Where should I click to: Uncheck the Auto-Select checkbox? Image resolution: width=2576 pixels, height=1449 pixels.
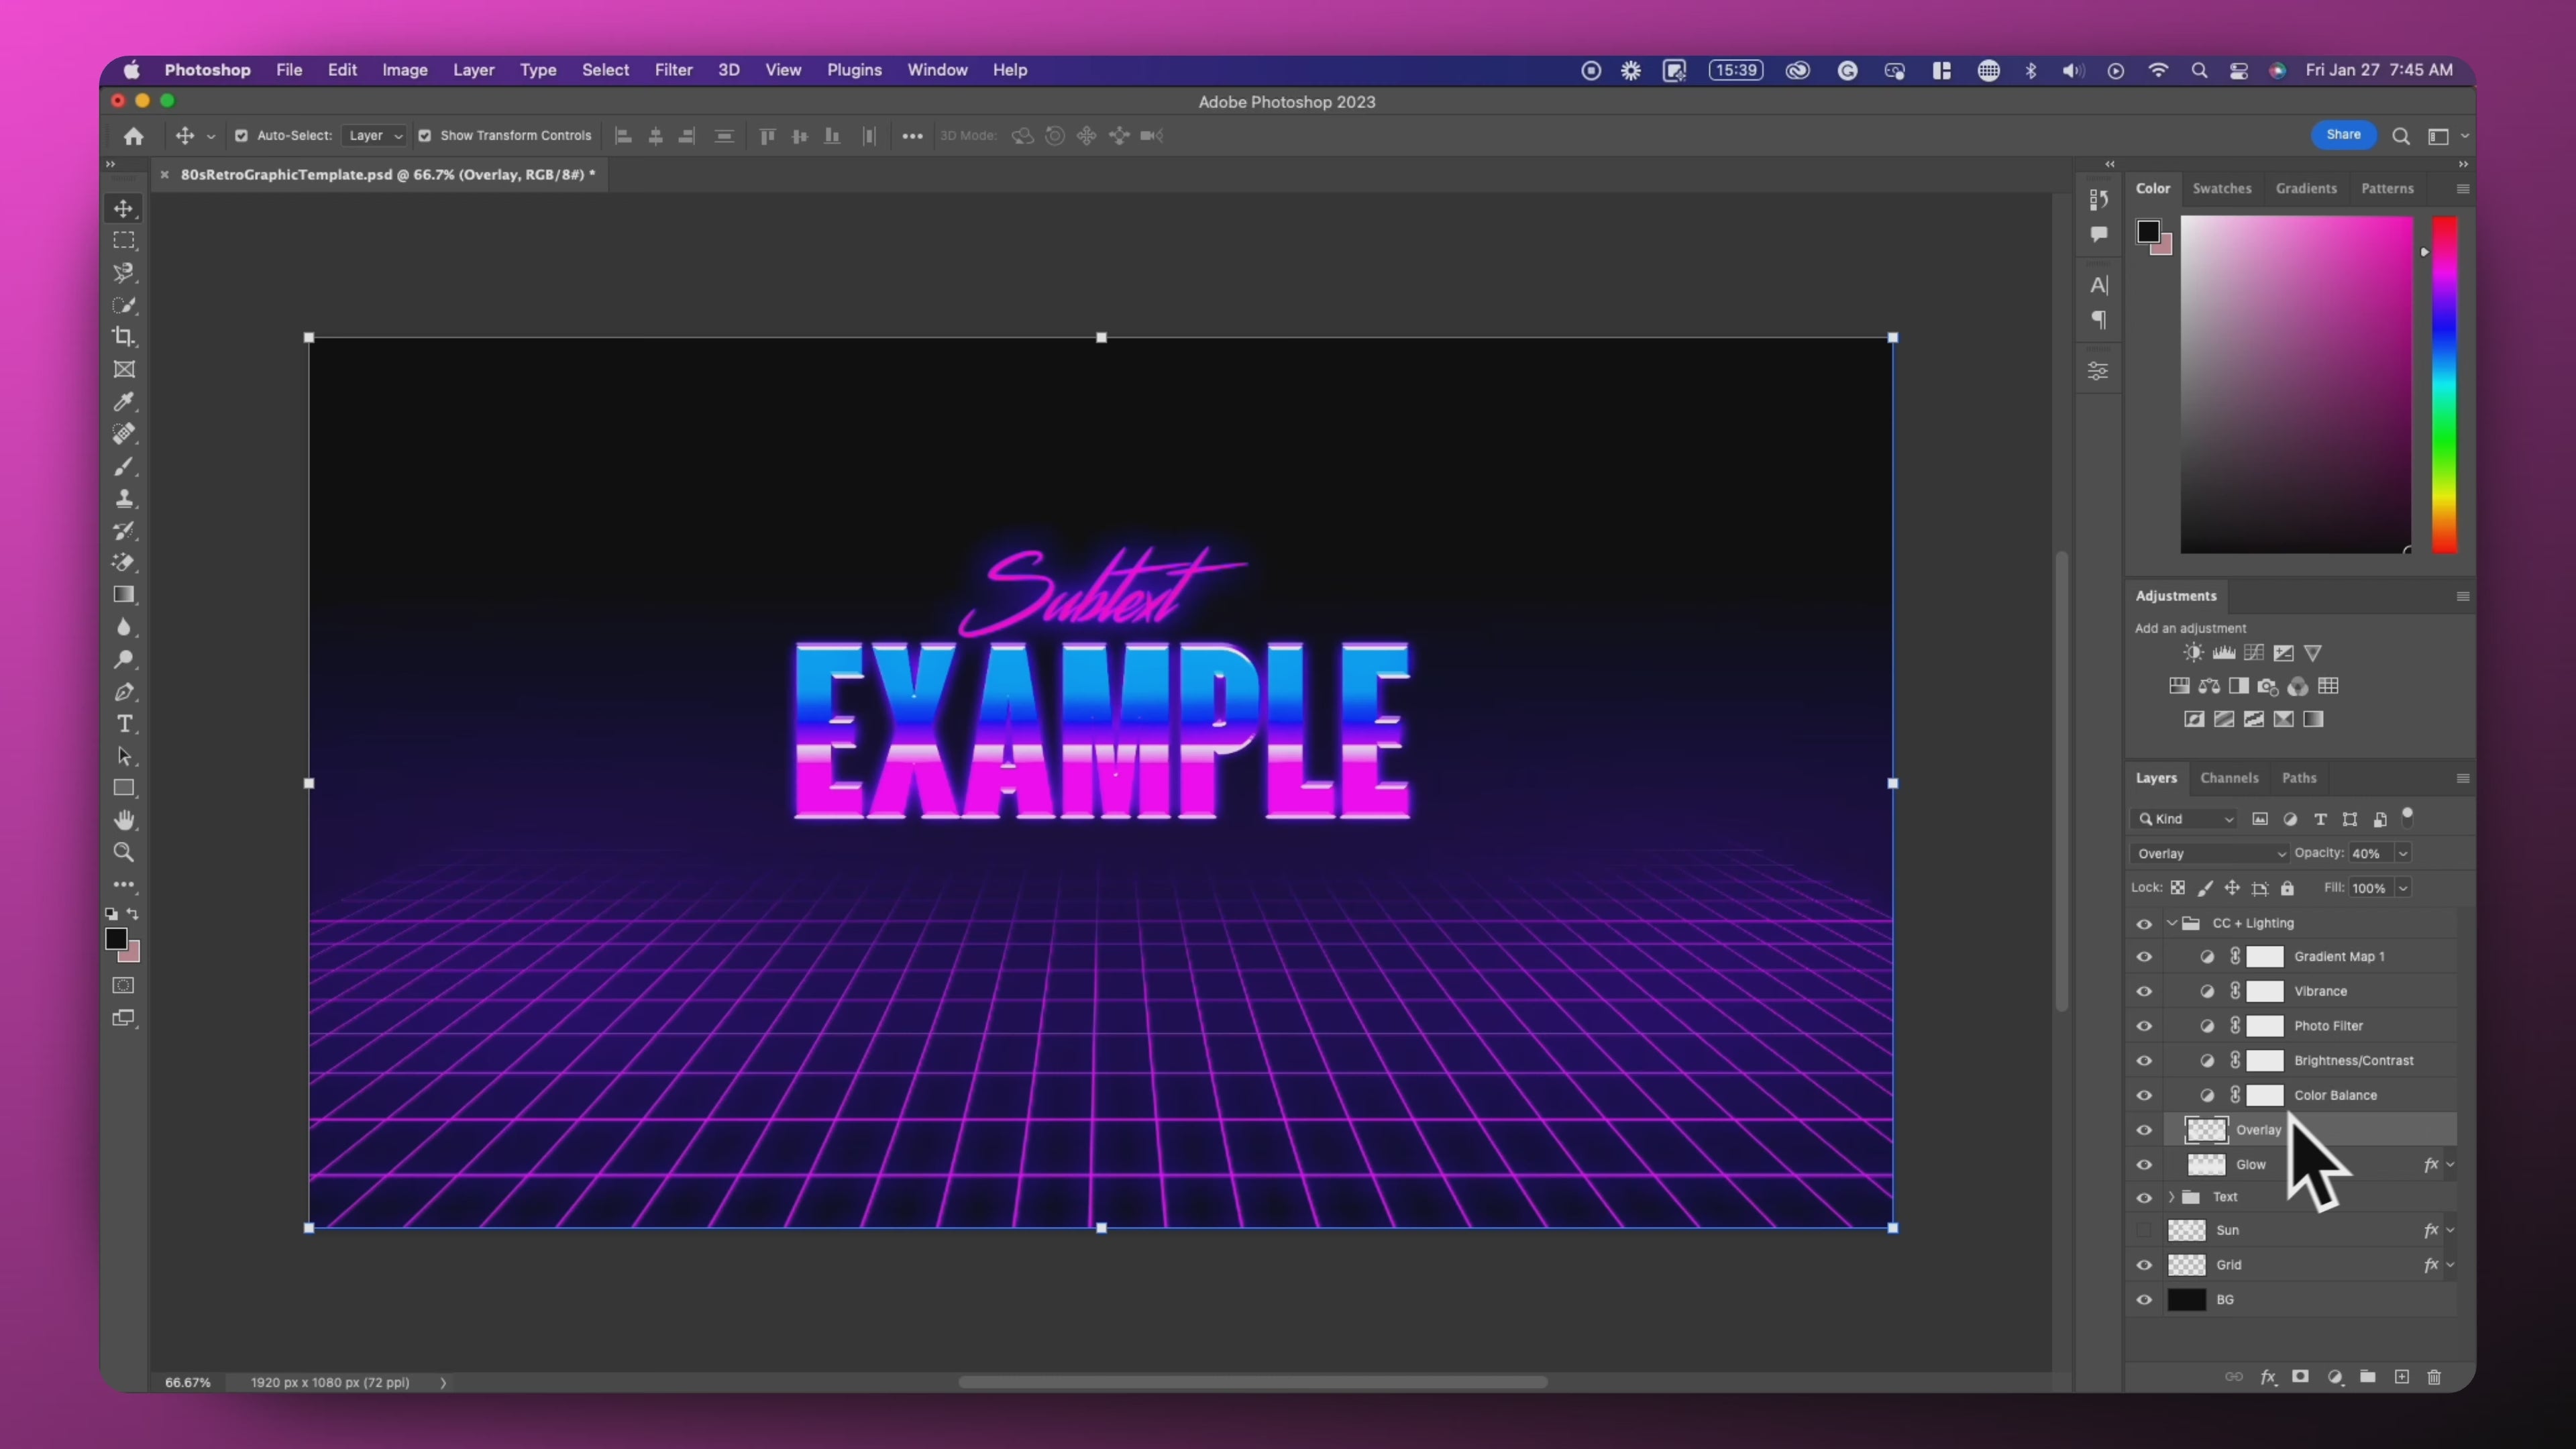click(241, 136)
